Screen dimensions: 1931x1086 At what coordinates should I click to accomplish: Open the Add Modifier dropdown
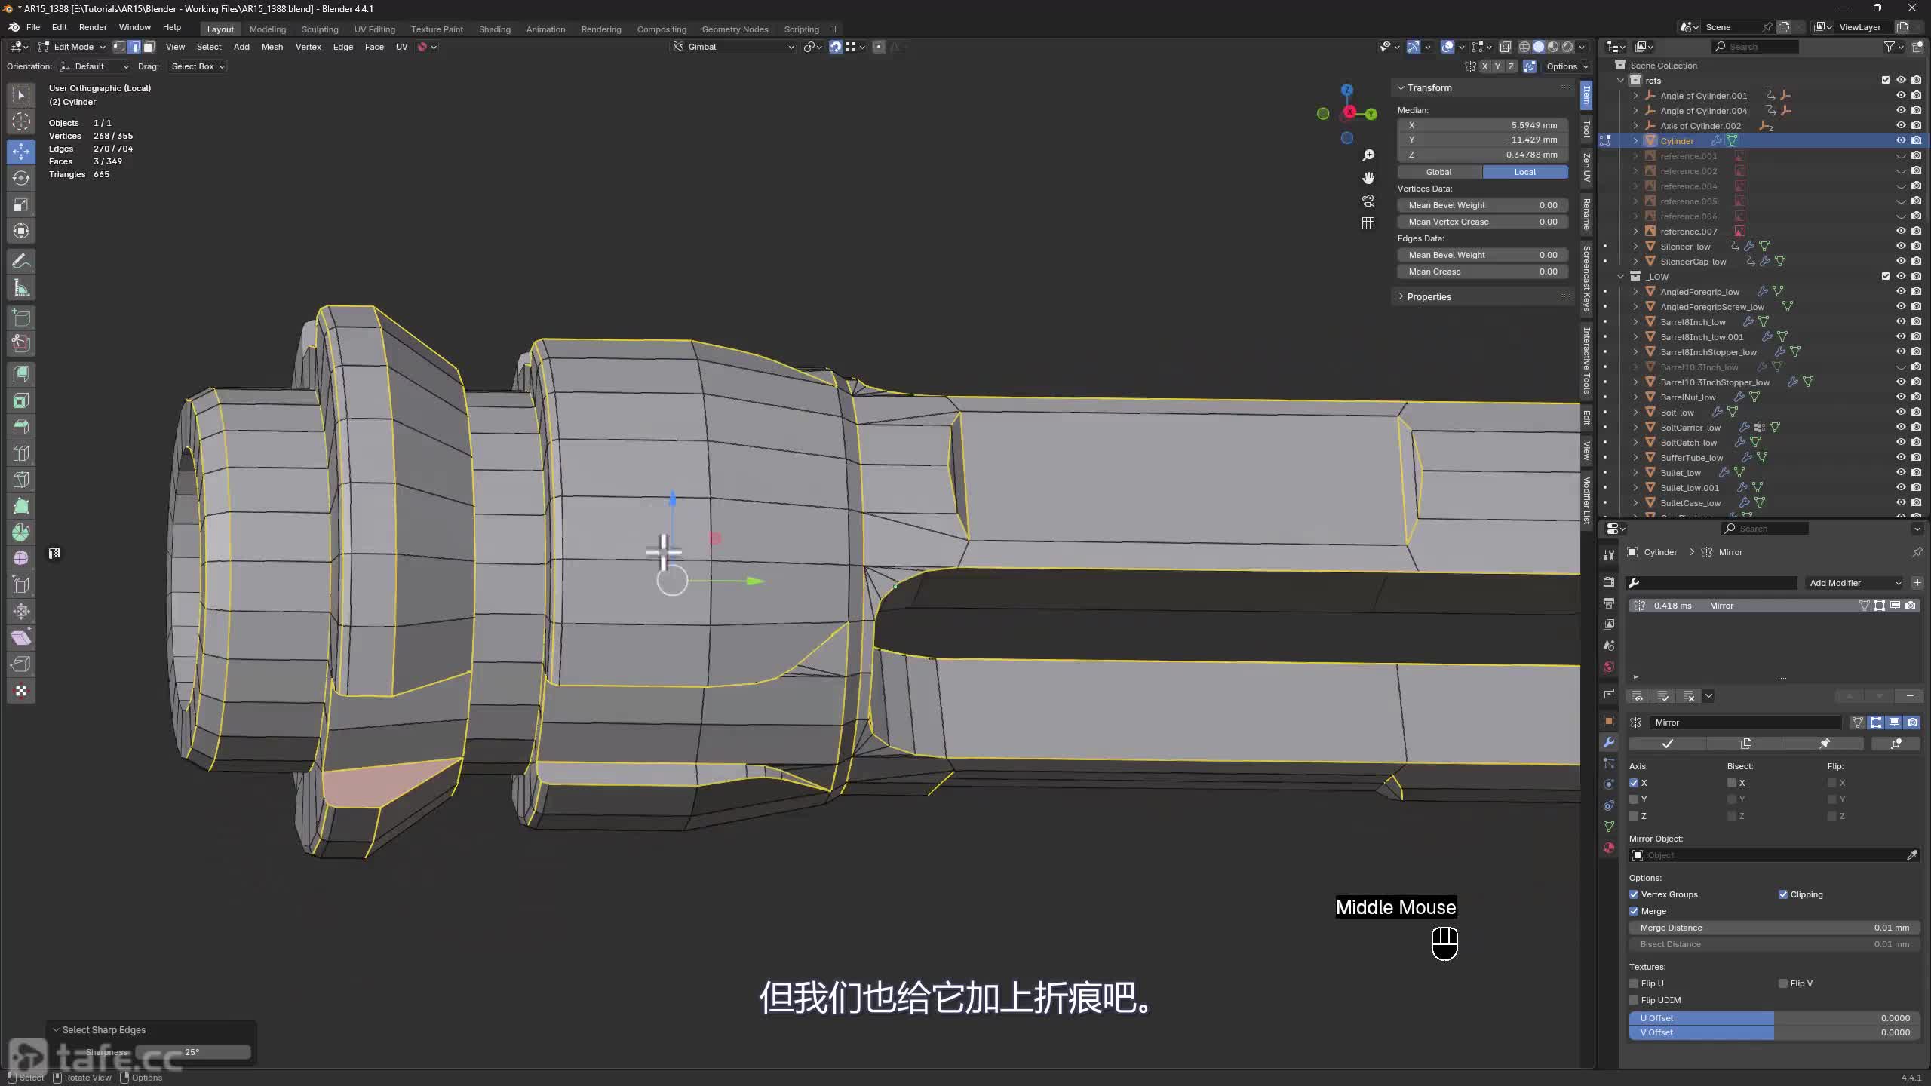tap(1855, 583)
